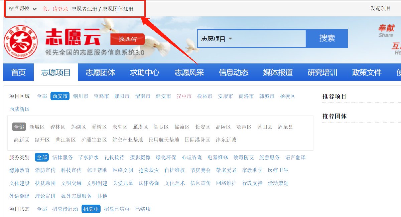Filter by 绿化环保 service category
The width and height of the screenshot is (401, 217).
[x=166, y=157]
